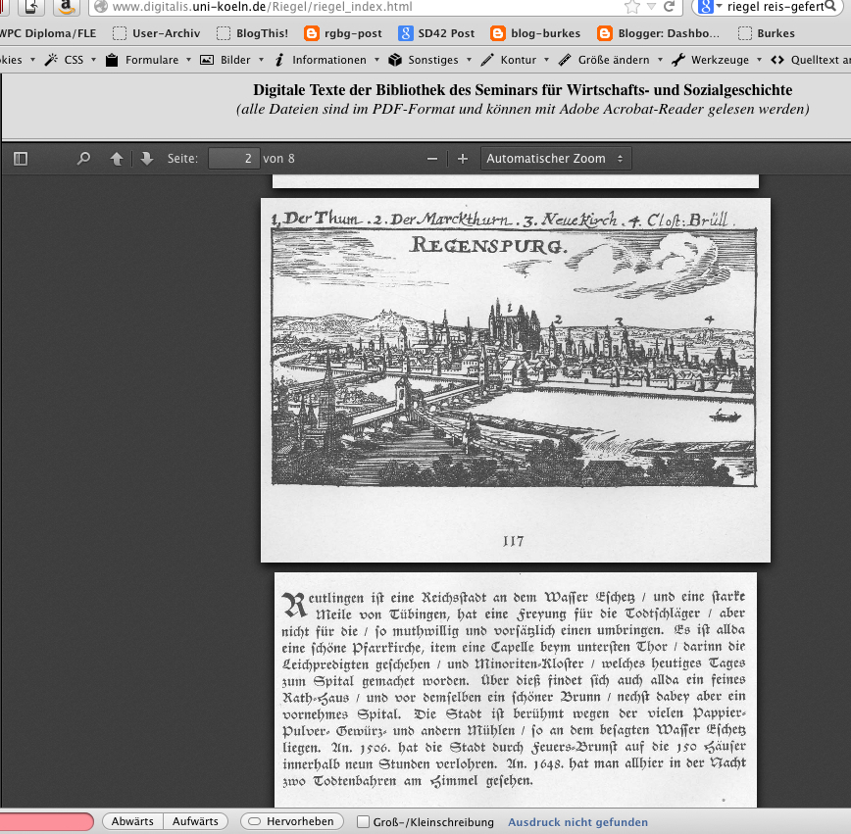Viewport: 851px width, 834px height.
Task: Click the Formulare clipboard icon
Action: tap(112, 60)
